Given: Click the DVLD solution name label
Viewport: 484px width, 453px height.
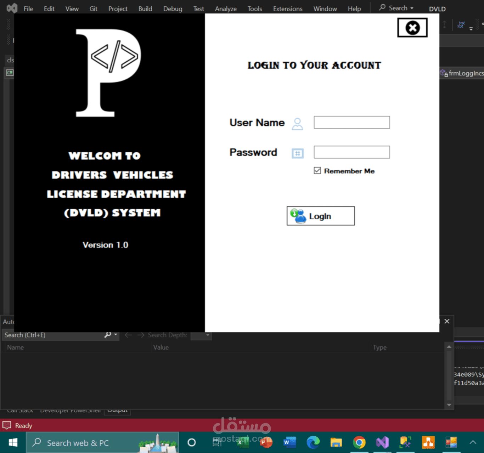Looking at the screenshot, I should click(x=437, y=9).
